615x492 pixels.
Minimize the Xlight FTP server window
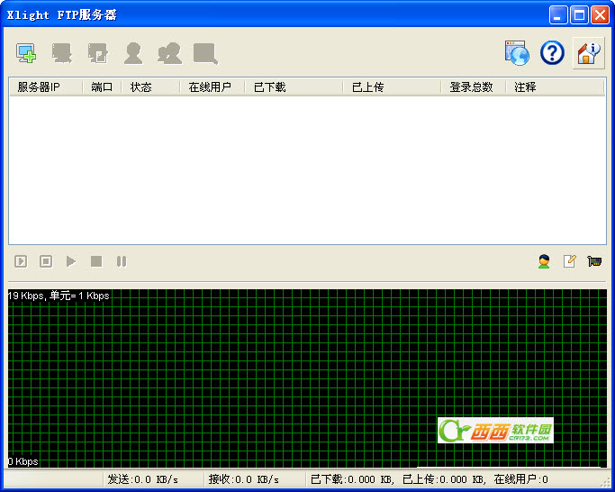[x=558, y=15]
